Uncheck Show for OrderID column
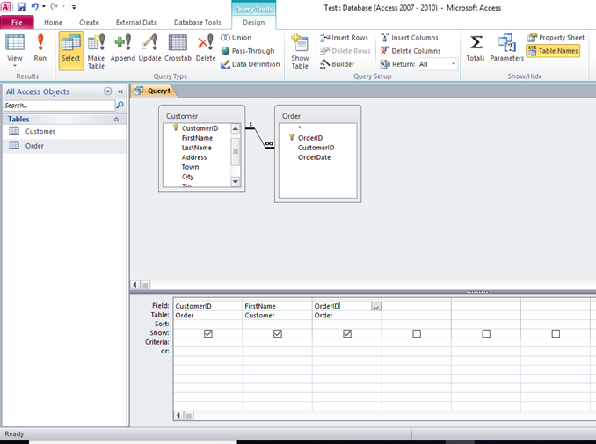The height and width of the screenshot is (444, 596). coord(347,333)
